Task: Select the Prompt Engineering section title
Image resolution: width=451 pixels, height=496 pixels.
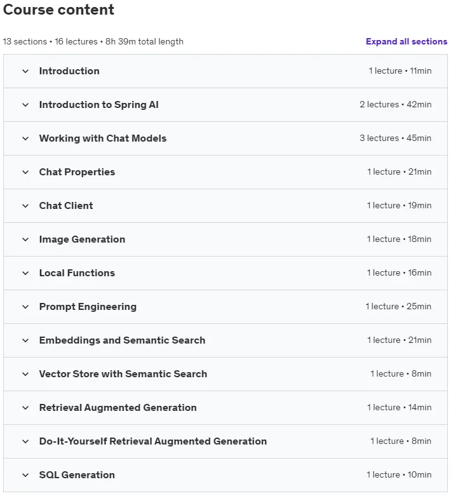Action: tap(88, 307)
